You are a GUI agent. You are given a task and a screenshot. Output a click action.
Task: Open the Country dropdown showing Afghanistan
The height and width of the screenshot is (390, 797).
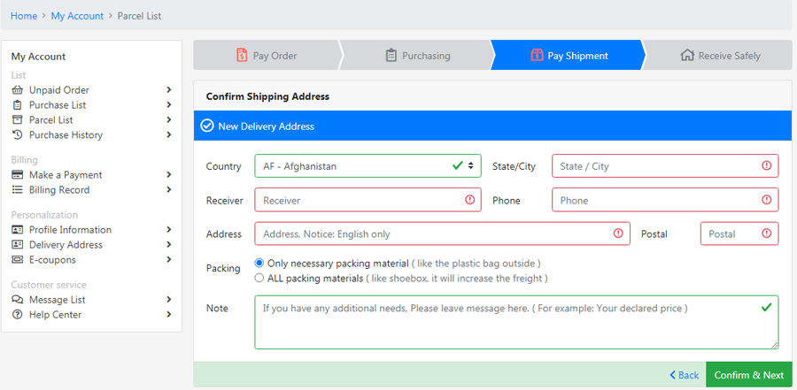(x=368, y=166)
